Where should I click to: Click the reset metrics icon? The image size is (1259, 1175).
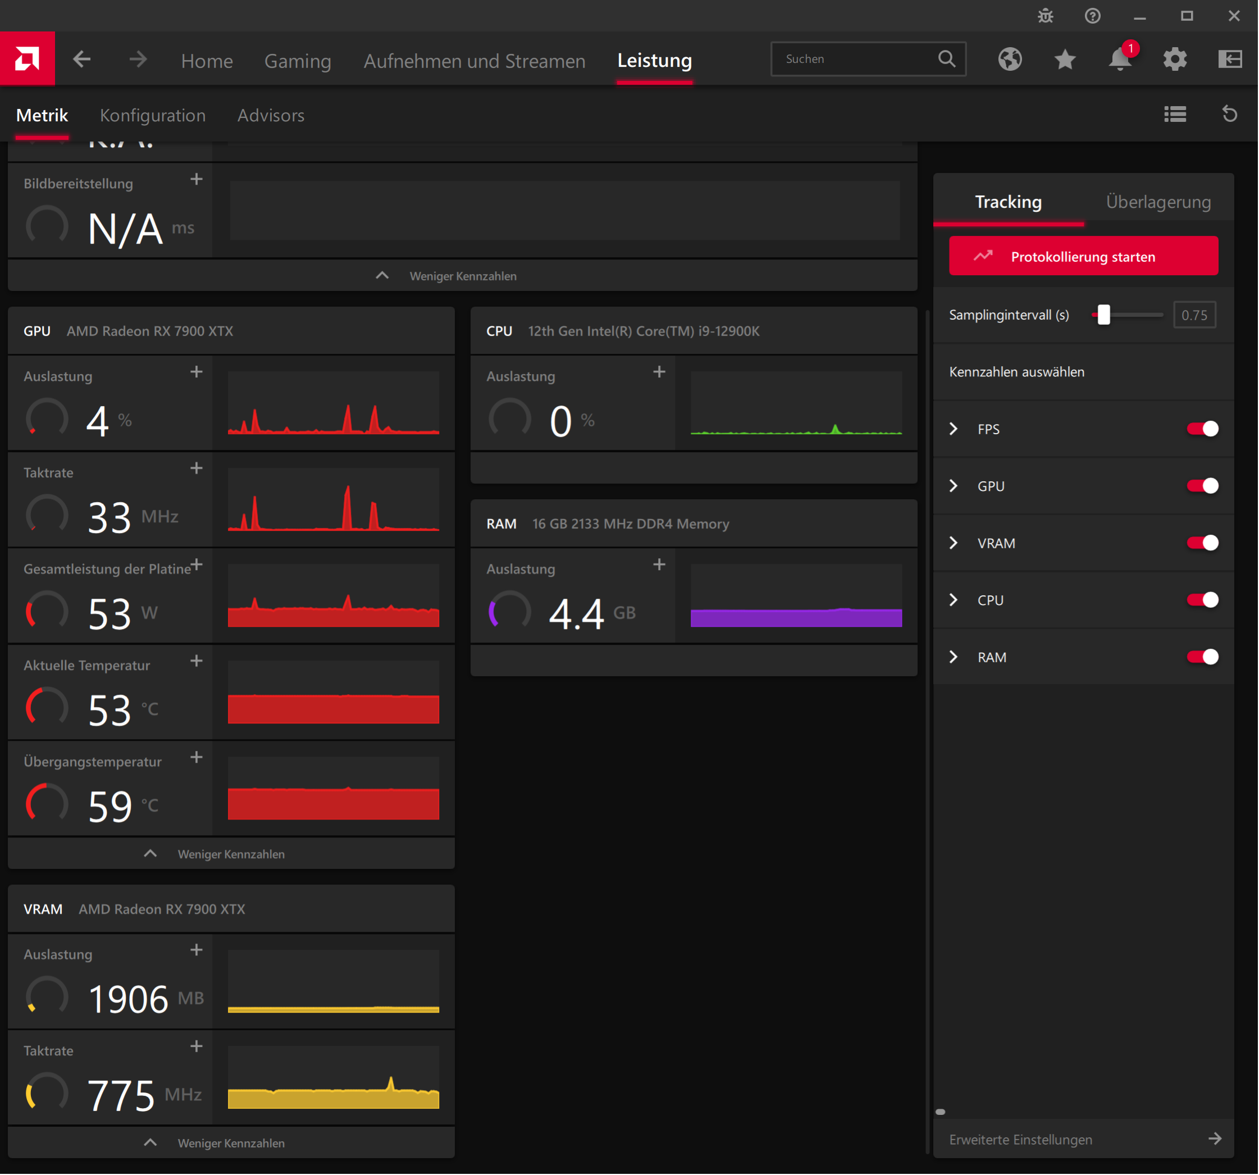tap(1229, 115)
